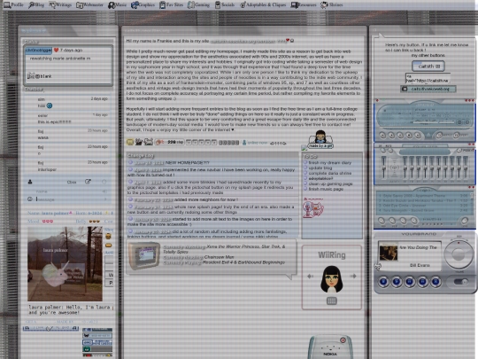Click the Mii face in WiiRing
The width and height of the screenshot is (478, 359).
click(332, 278)
